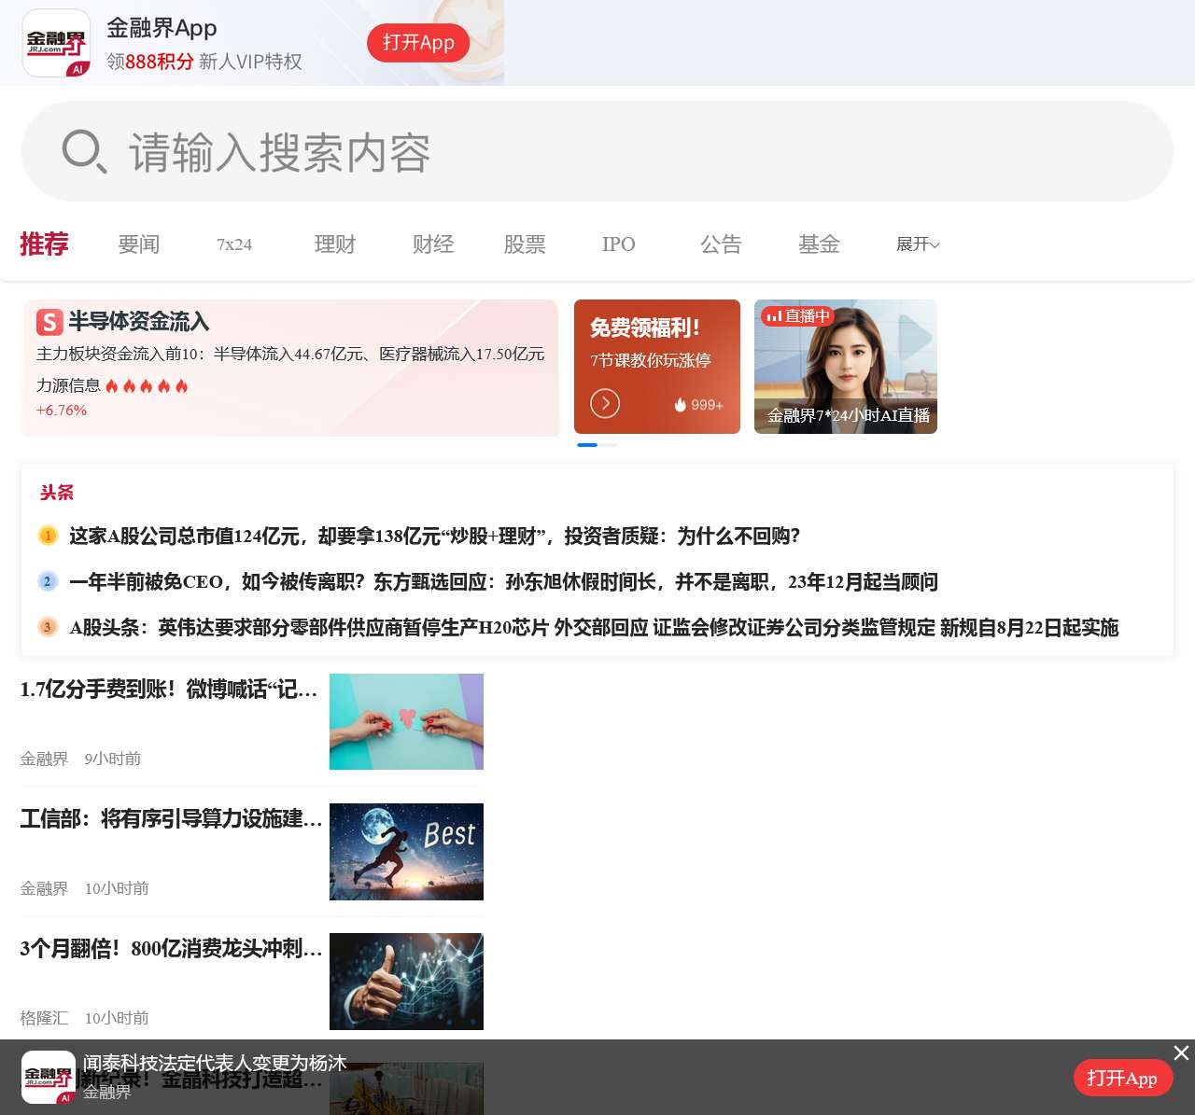The image size is (1195, 1115).
Task: Close the bottom notification bar
Action: point(1181,1052)
